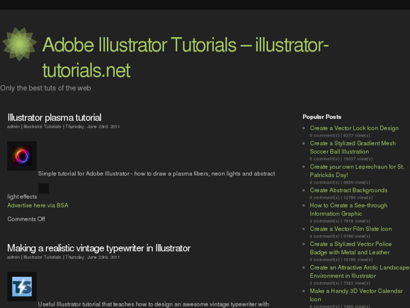The height and width of the screenshot is (308, 410).
Task: Open Make a Handy 3D Vector Calendar Icon
Action: tap(356, 295)
